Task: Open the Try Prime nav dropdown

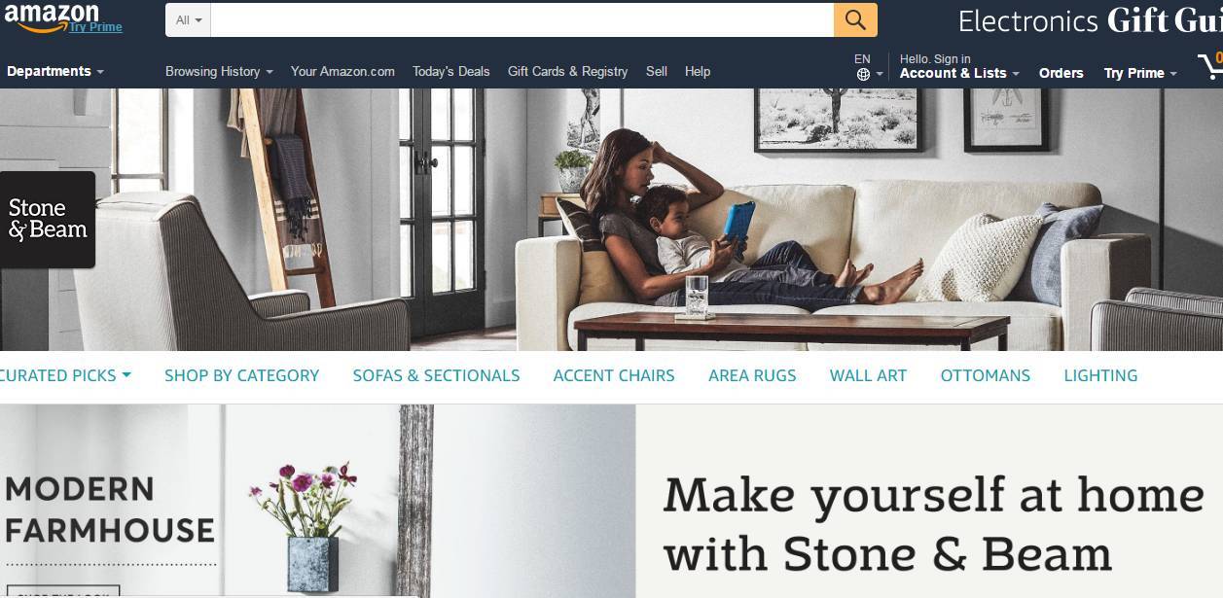Action: point(1140,73)
